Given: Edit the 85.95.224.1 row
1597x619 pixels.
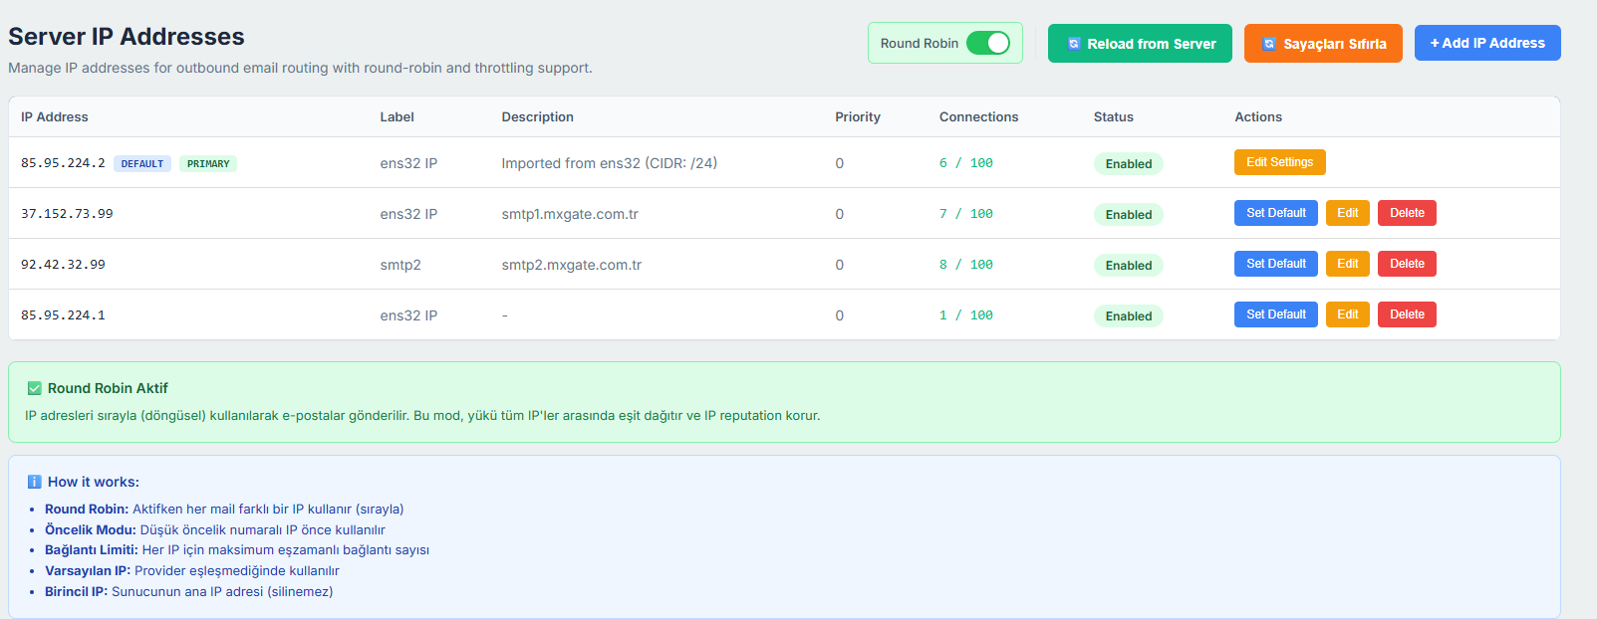Looking at the screenshot, I should click(1347, 314).
